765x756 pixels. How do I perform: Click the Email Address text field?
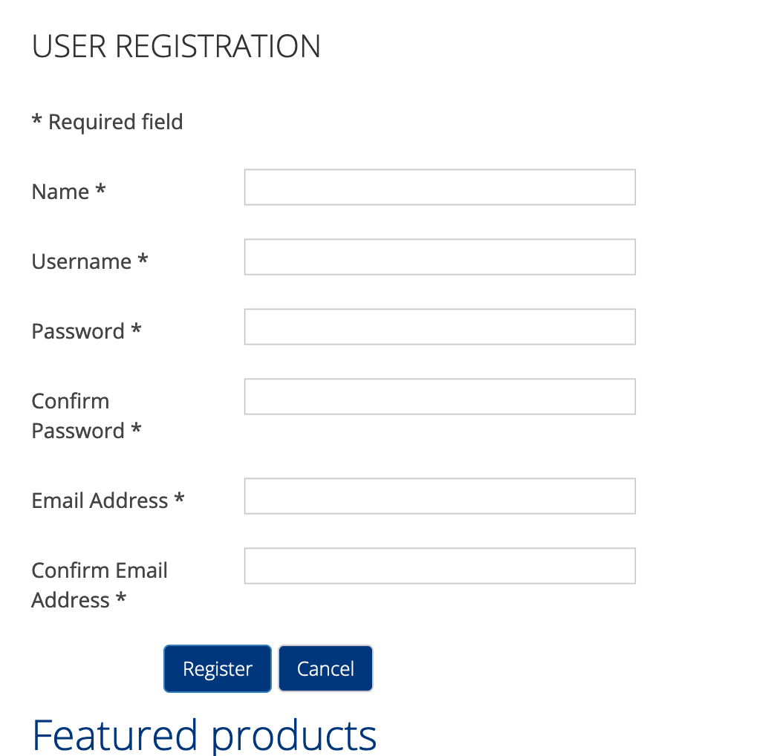click(x=440, y=496)
